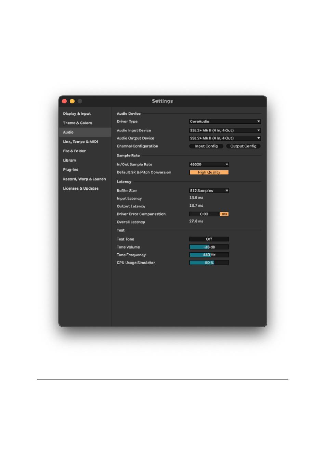Open Record, Warp & Launch settings
Screen dimensions: 325x469
click(85, 179)
